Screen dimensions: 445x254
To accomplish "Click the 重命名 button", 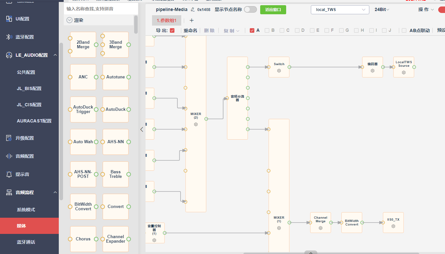I will coord(190,30).
